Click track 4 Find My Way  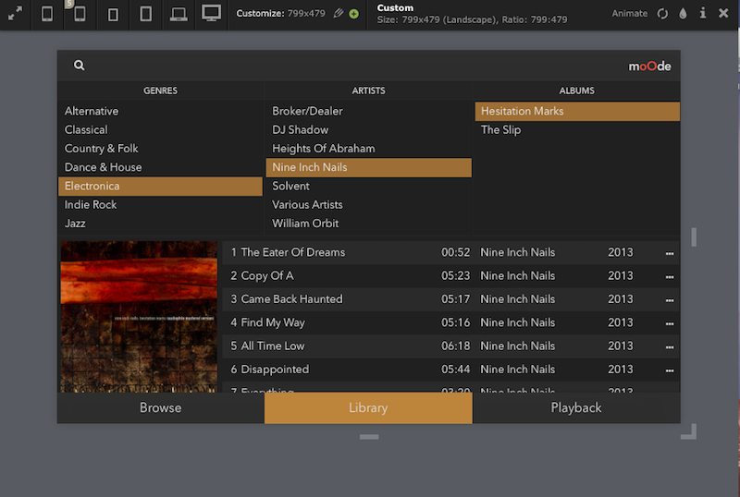450,322
